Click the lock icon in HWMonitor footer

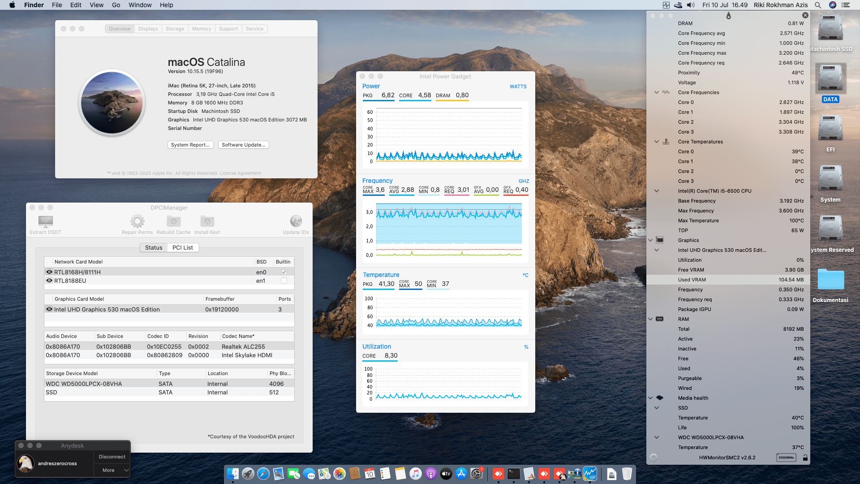[x=805, y=458]
